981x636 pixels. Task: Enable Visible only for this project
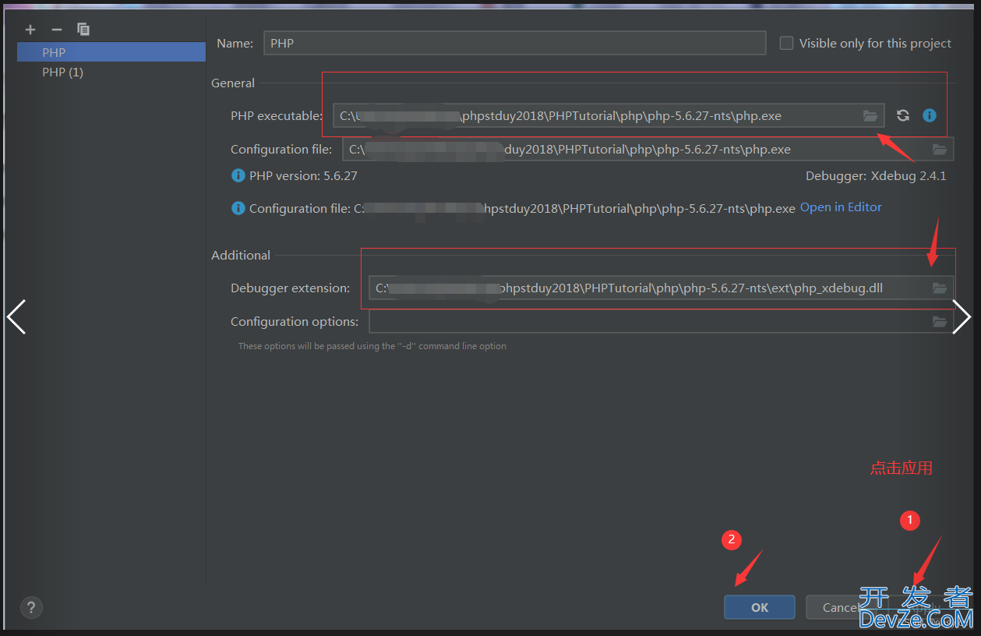787,44
